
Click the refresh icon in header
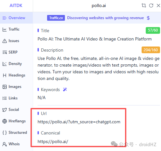(151, 5)
